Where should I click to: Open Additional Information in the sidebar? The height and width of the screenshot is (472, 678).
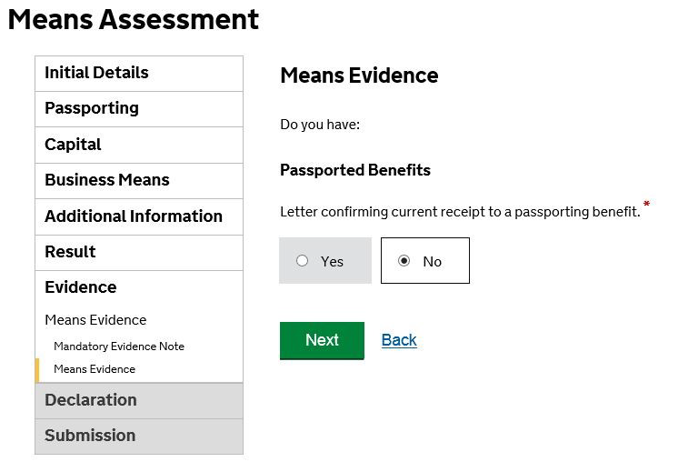[134, 216]
